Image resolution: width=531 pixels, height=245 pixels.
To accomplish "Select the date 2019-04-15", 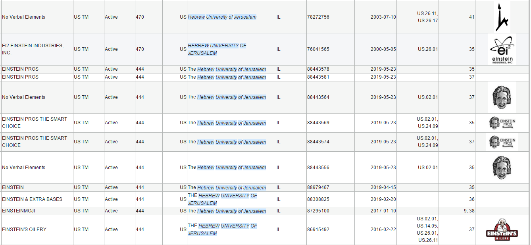I will click(383, 187).
